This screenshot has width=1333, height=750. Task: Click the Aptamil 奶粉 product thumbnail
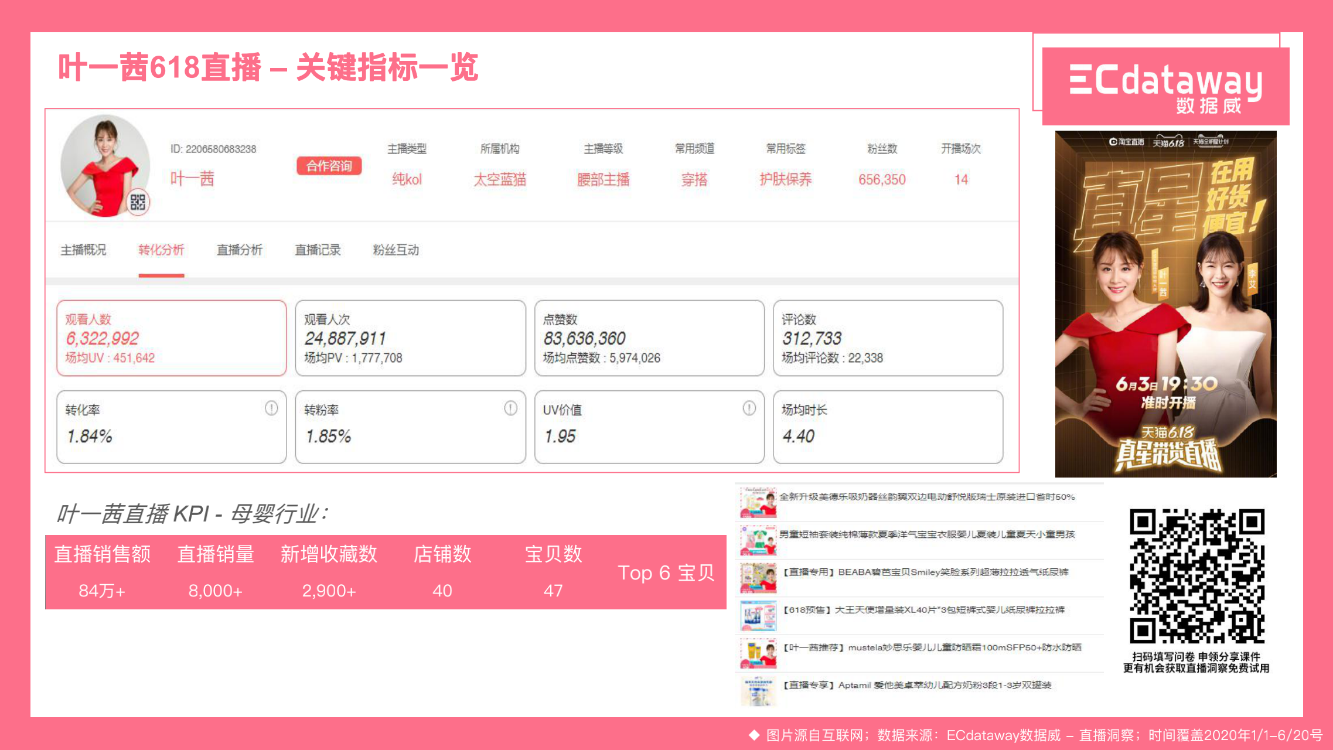(x=758, y=691)
